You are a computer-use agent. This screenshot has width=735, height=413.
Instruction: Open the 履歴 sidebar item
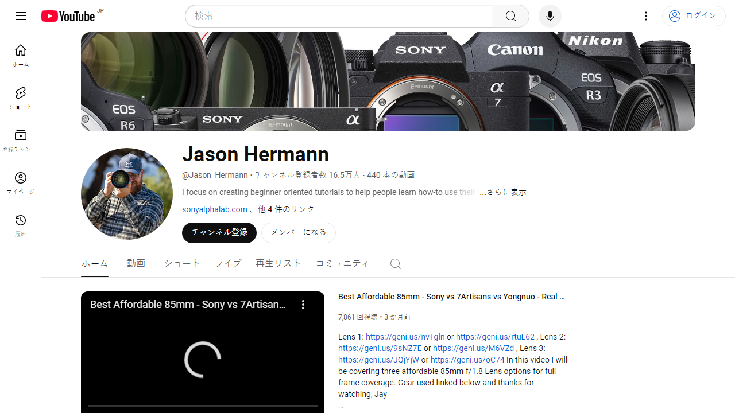tap(21, 225)
